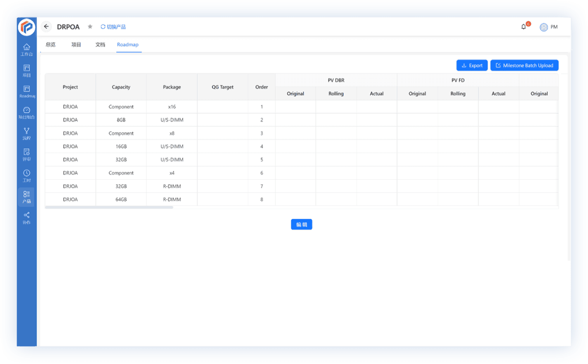This screenshot has width=588, height=364.
Task: Click the blue 编辑 edit button
Action: tap(301, 224)
